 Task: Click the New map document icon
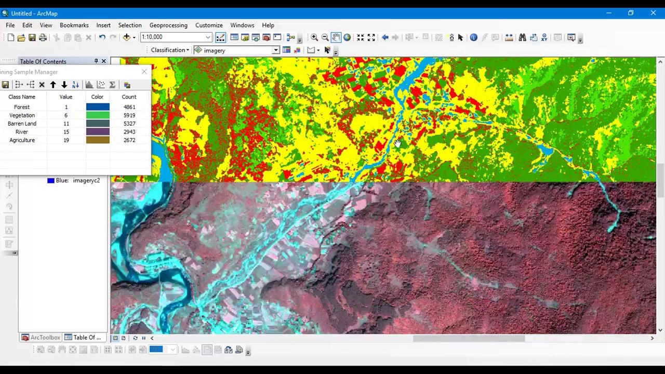coord(10,37)
